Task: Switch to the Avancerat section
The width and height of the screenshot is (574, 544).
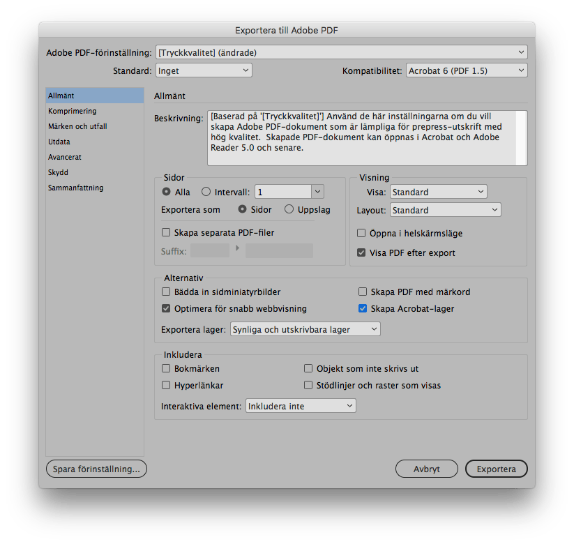Action: (x=95, y=157)
